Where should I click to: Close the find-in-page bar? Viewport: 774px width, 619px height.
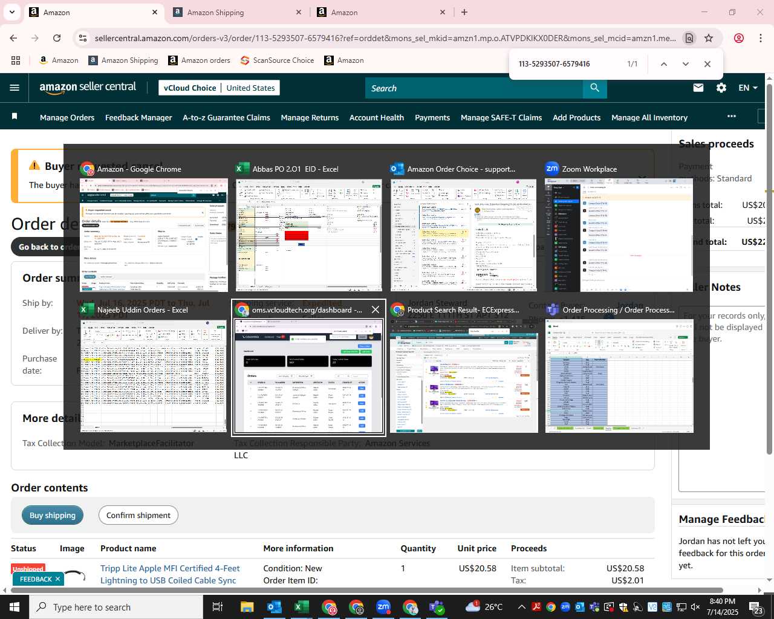pos(707,64)
